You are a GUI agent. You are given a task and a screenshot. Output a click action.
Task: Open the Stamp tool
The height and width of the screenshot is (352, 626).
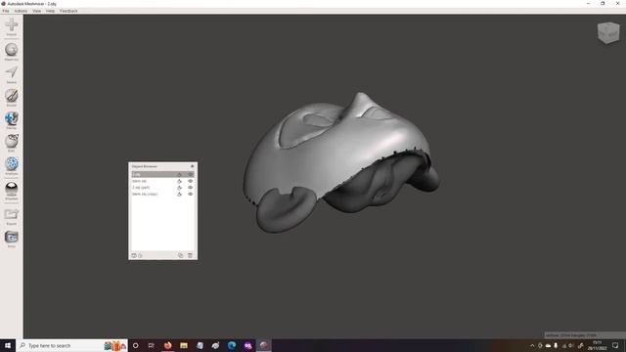pyautogui.click(x=11, y=120)
